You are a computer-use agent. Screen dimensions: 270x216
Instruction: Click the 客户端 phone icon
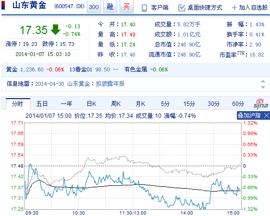coord(144,8)
